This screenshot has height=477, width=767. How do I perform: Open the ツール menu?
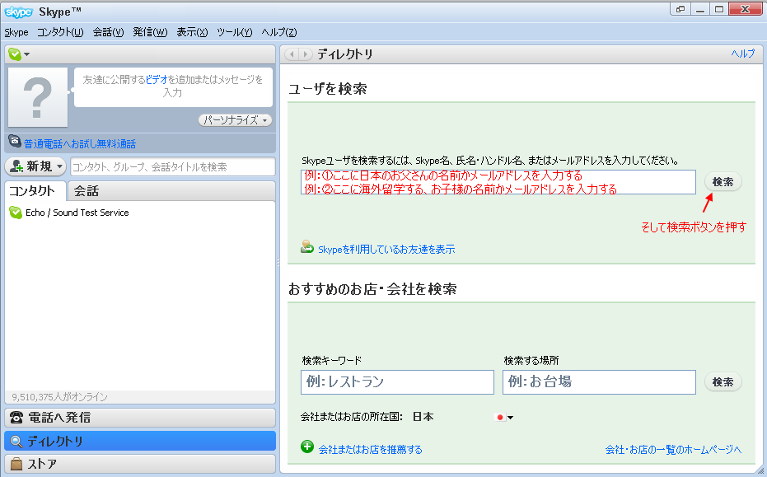pyautogui.click(x=234, y=32)
